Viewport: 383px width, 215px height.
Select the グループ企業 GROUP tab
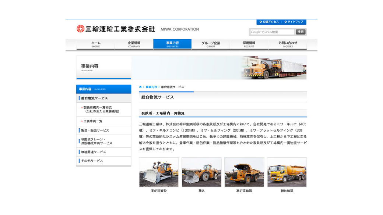click(211, 44)
